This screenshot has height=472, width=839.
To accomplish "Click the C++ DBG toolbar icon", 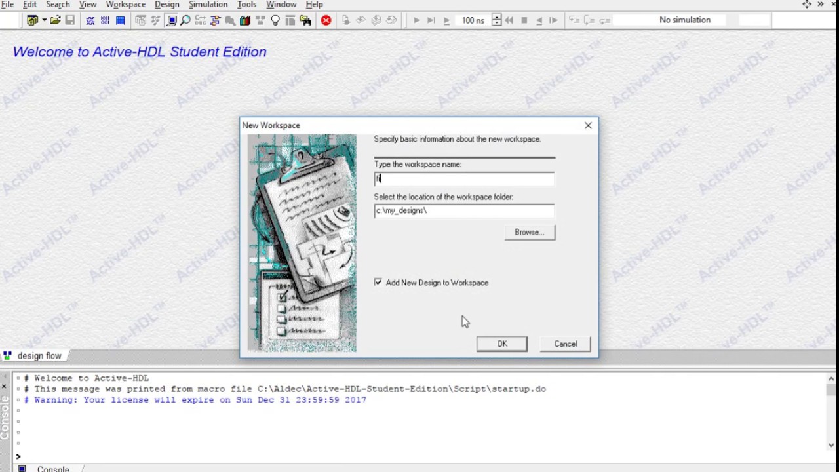I will pyautogui.click(x=200, y=20).
